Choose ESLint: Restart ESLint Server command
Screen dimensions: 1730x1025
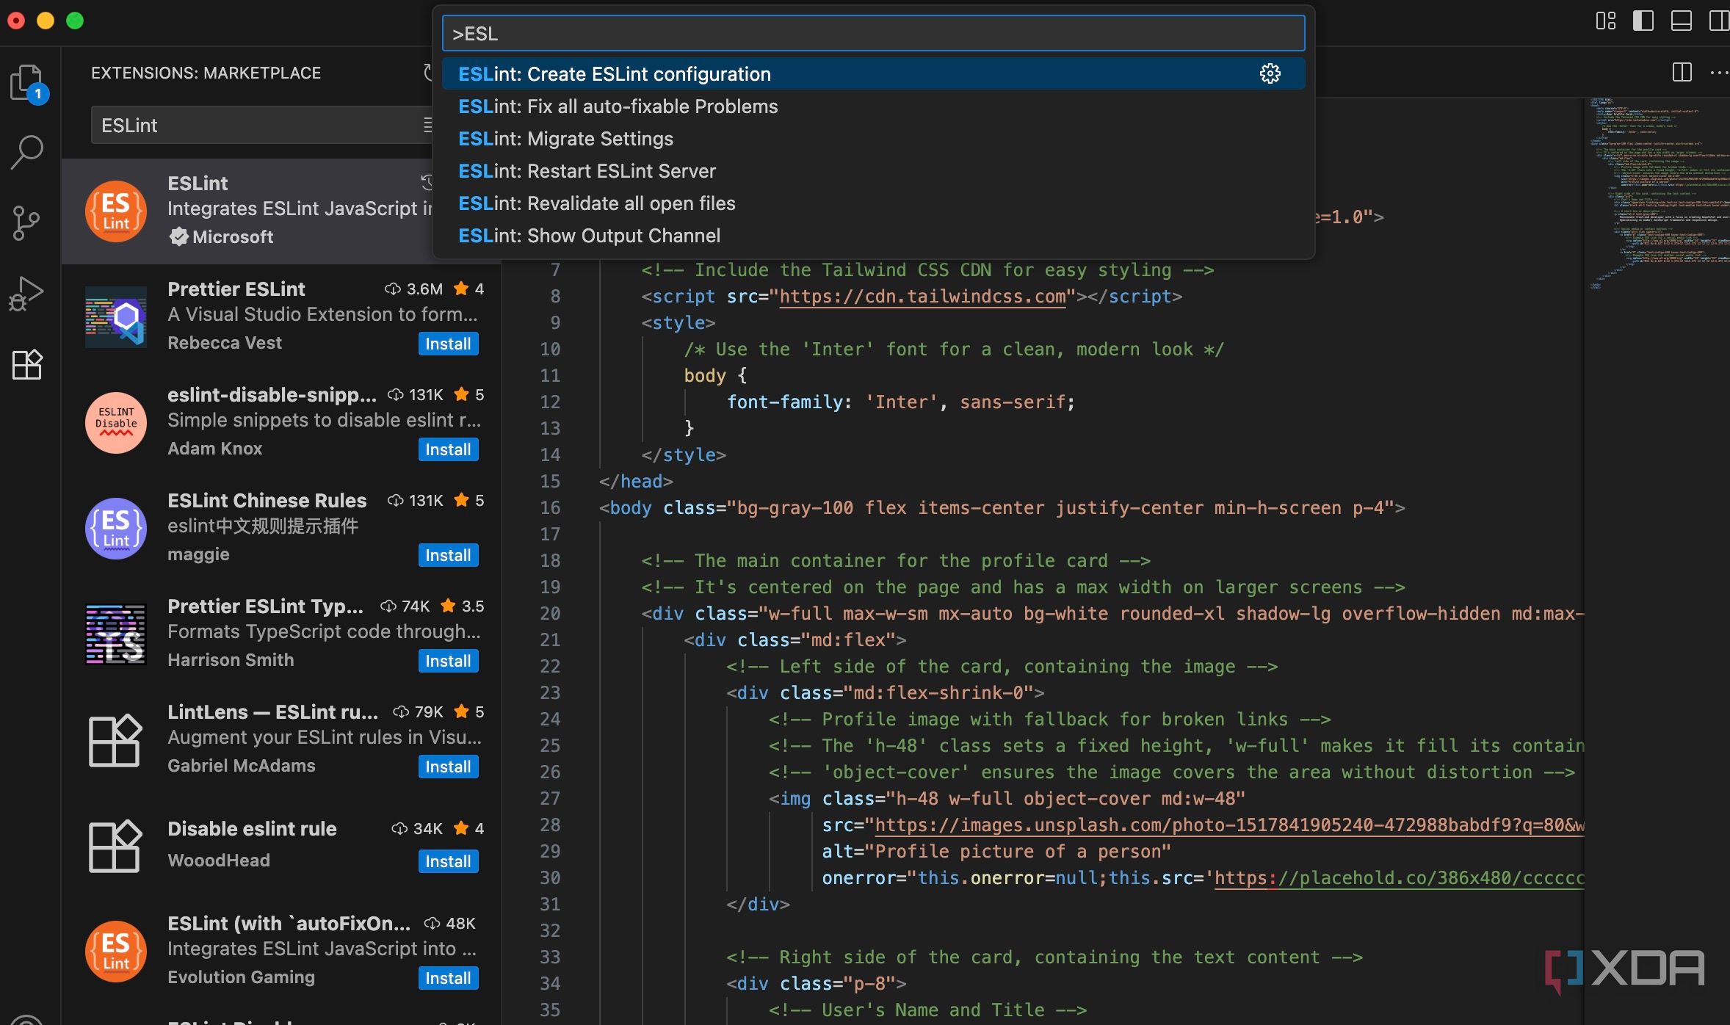click(x=587, y=171)
